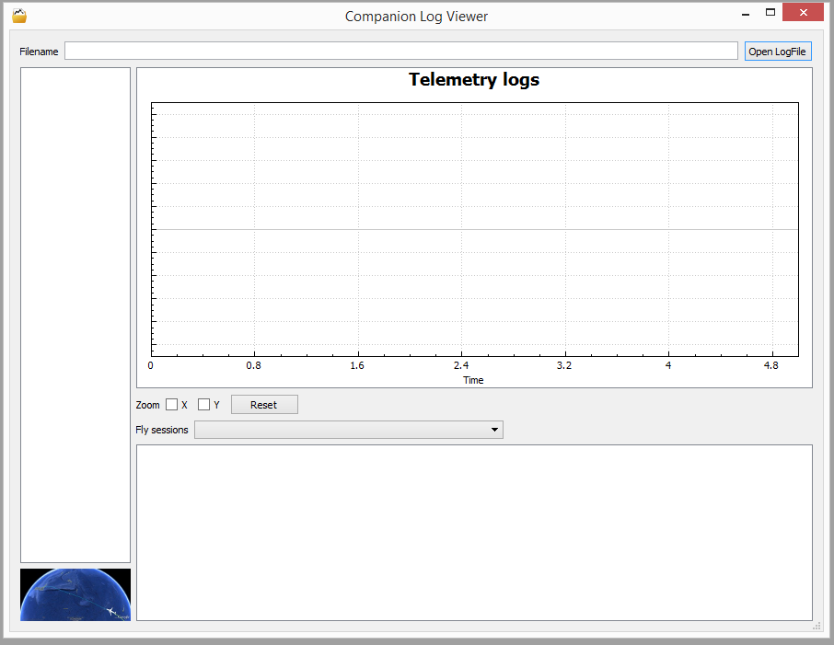Maximize the Companion Log Viewer window
Image resolution: width=834 pixels, height=645 pixels.
pos(770,12)
